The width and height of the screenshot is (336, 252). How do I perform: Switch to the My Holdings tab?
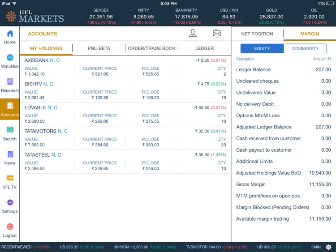pyautogui.click(x=46, y=48)
